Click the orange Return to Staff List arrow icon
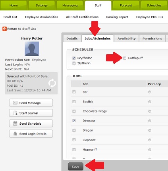168x171 pixels. point(4,29)
